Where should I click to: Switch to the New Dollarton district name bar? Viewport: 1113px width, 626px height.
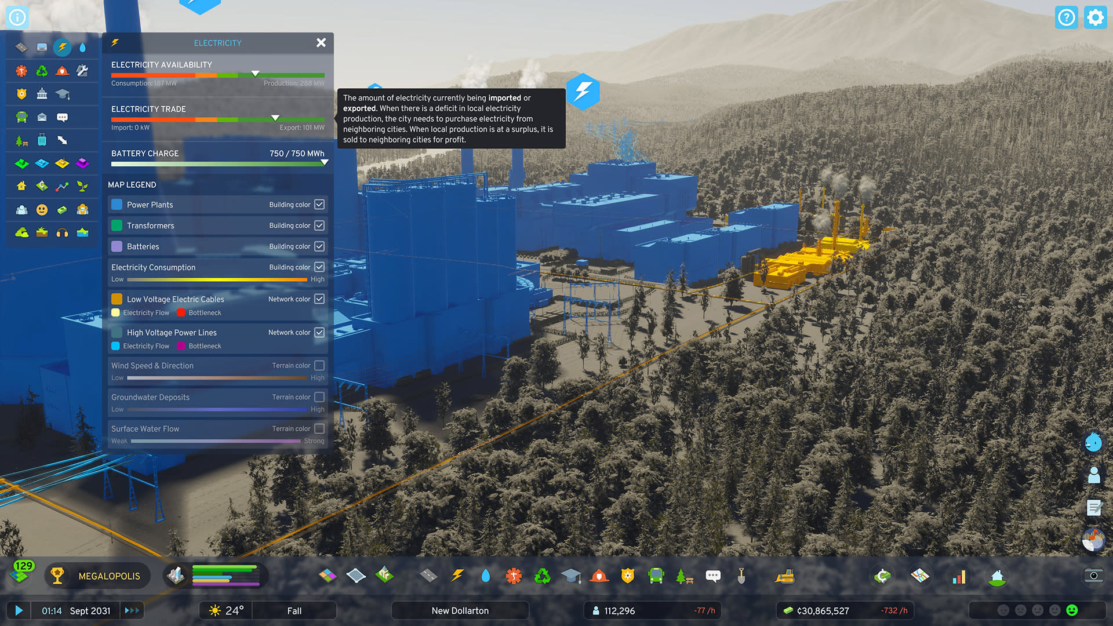tap(460, 610)
